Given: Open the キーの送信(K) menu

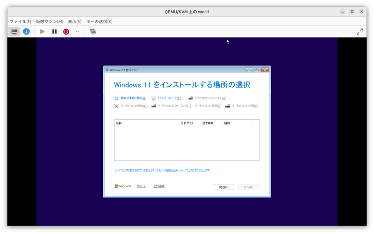Looking at the screenshot, I should click(x=99, y=22).
